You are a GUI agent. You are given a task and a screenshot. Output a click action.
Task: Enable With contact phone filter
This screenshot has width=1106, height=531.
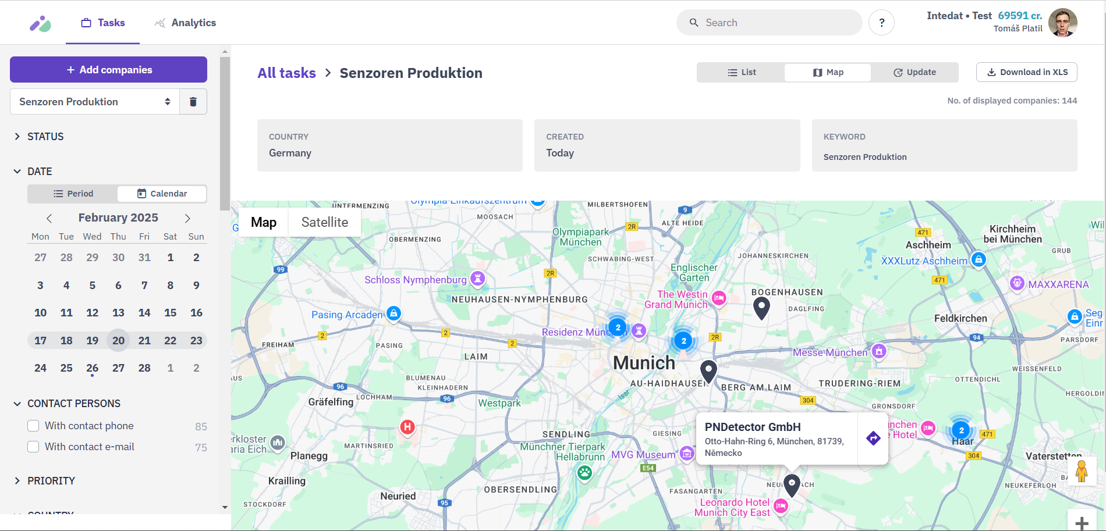(33, 426)
